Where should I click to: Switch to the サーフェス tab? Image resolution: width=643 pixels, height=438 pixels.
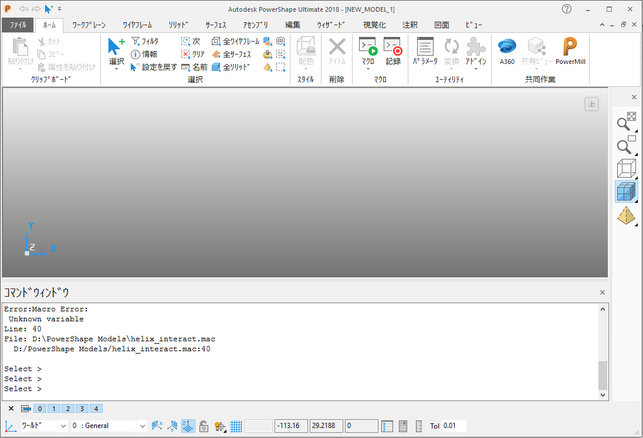tap(216, 25)
